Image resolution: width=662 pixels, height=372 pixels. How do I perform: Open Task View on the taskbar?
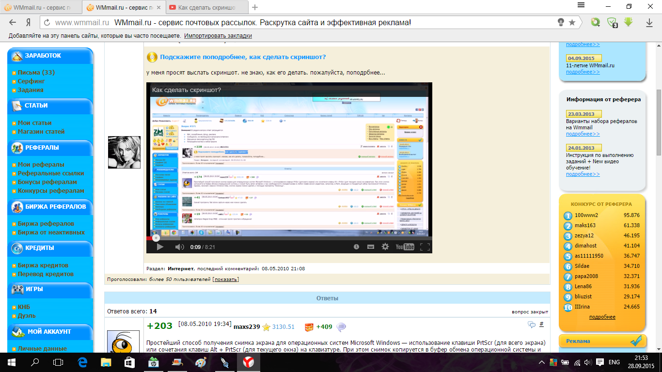coord(58,362)
